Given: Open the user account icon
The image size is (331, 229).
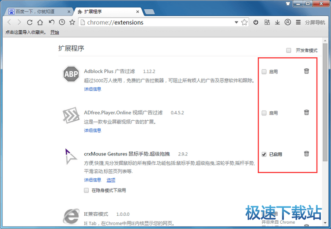Looking at the screenshot, I should (287, 22).
